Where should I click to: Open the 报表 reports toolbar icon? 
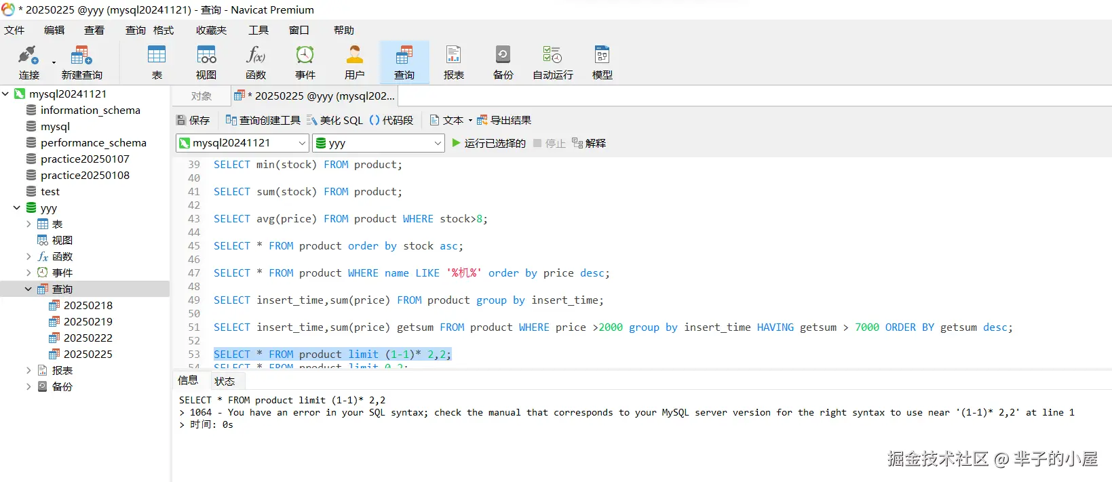454,62
